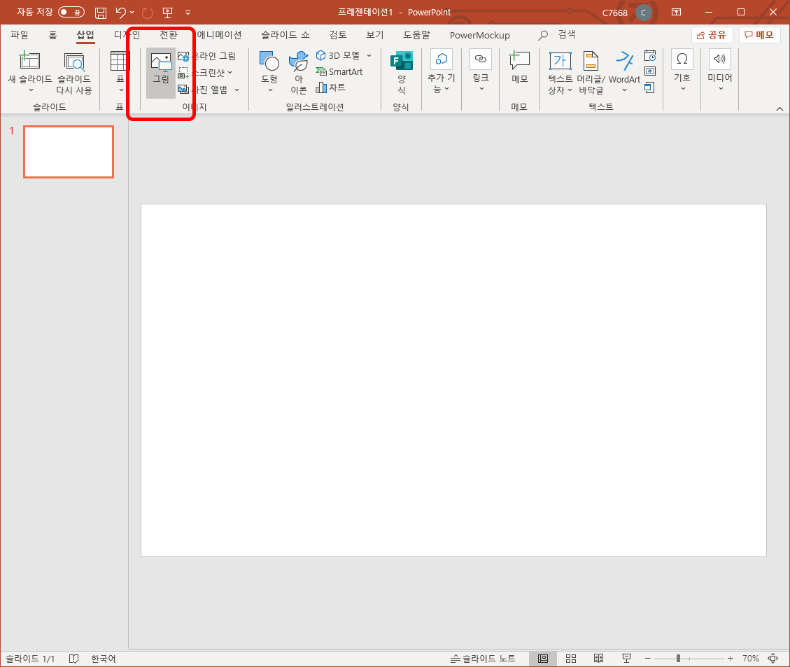Insert 아이콘 (Icons)
Screen dimensions: 790x667
tap(299, 73)
